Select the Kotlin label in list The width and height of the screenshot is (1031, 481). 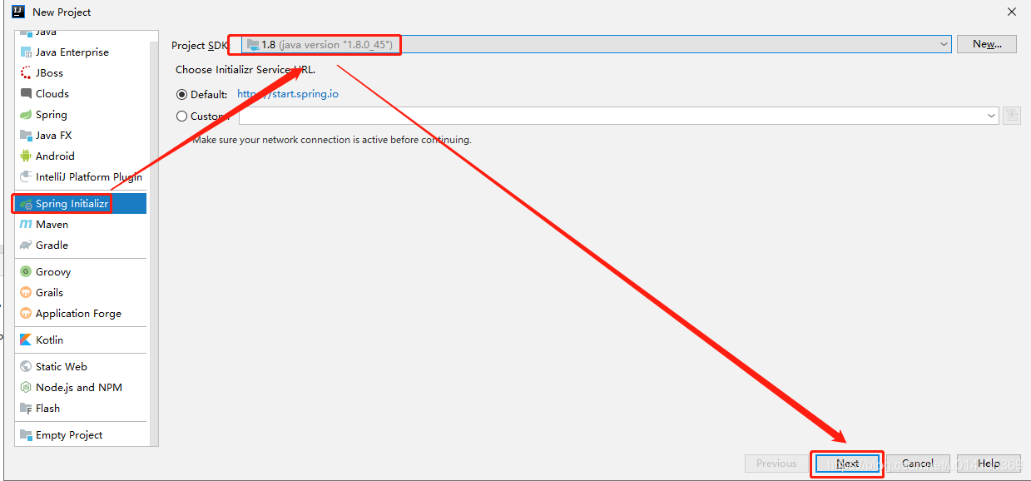(49, 340)
